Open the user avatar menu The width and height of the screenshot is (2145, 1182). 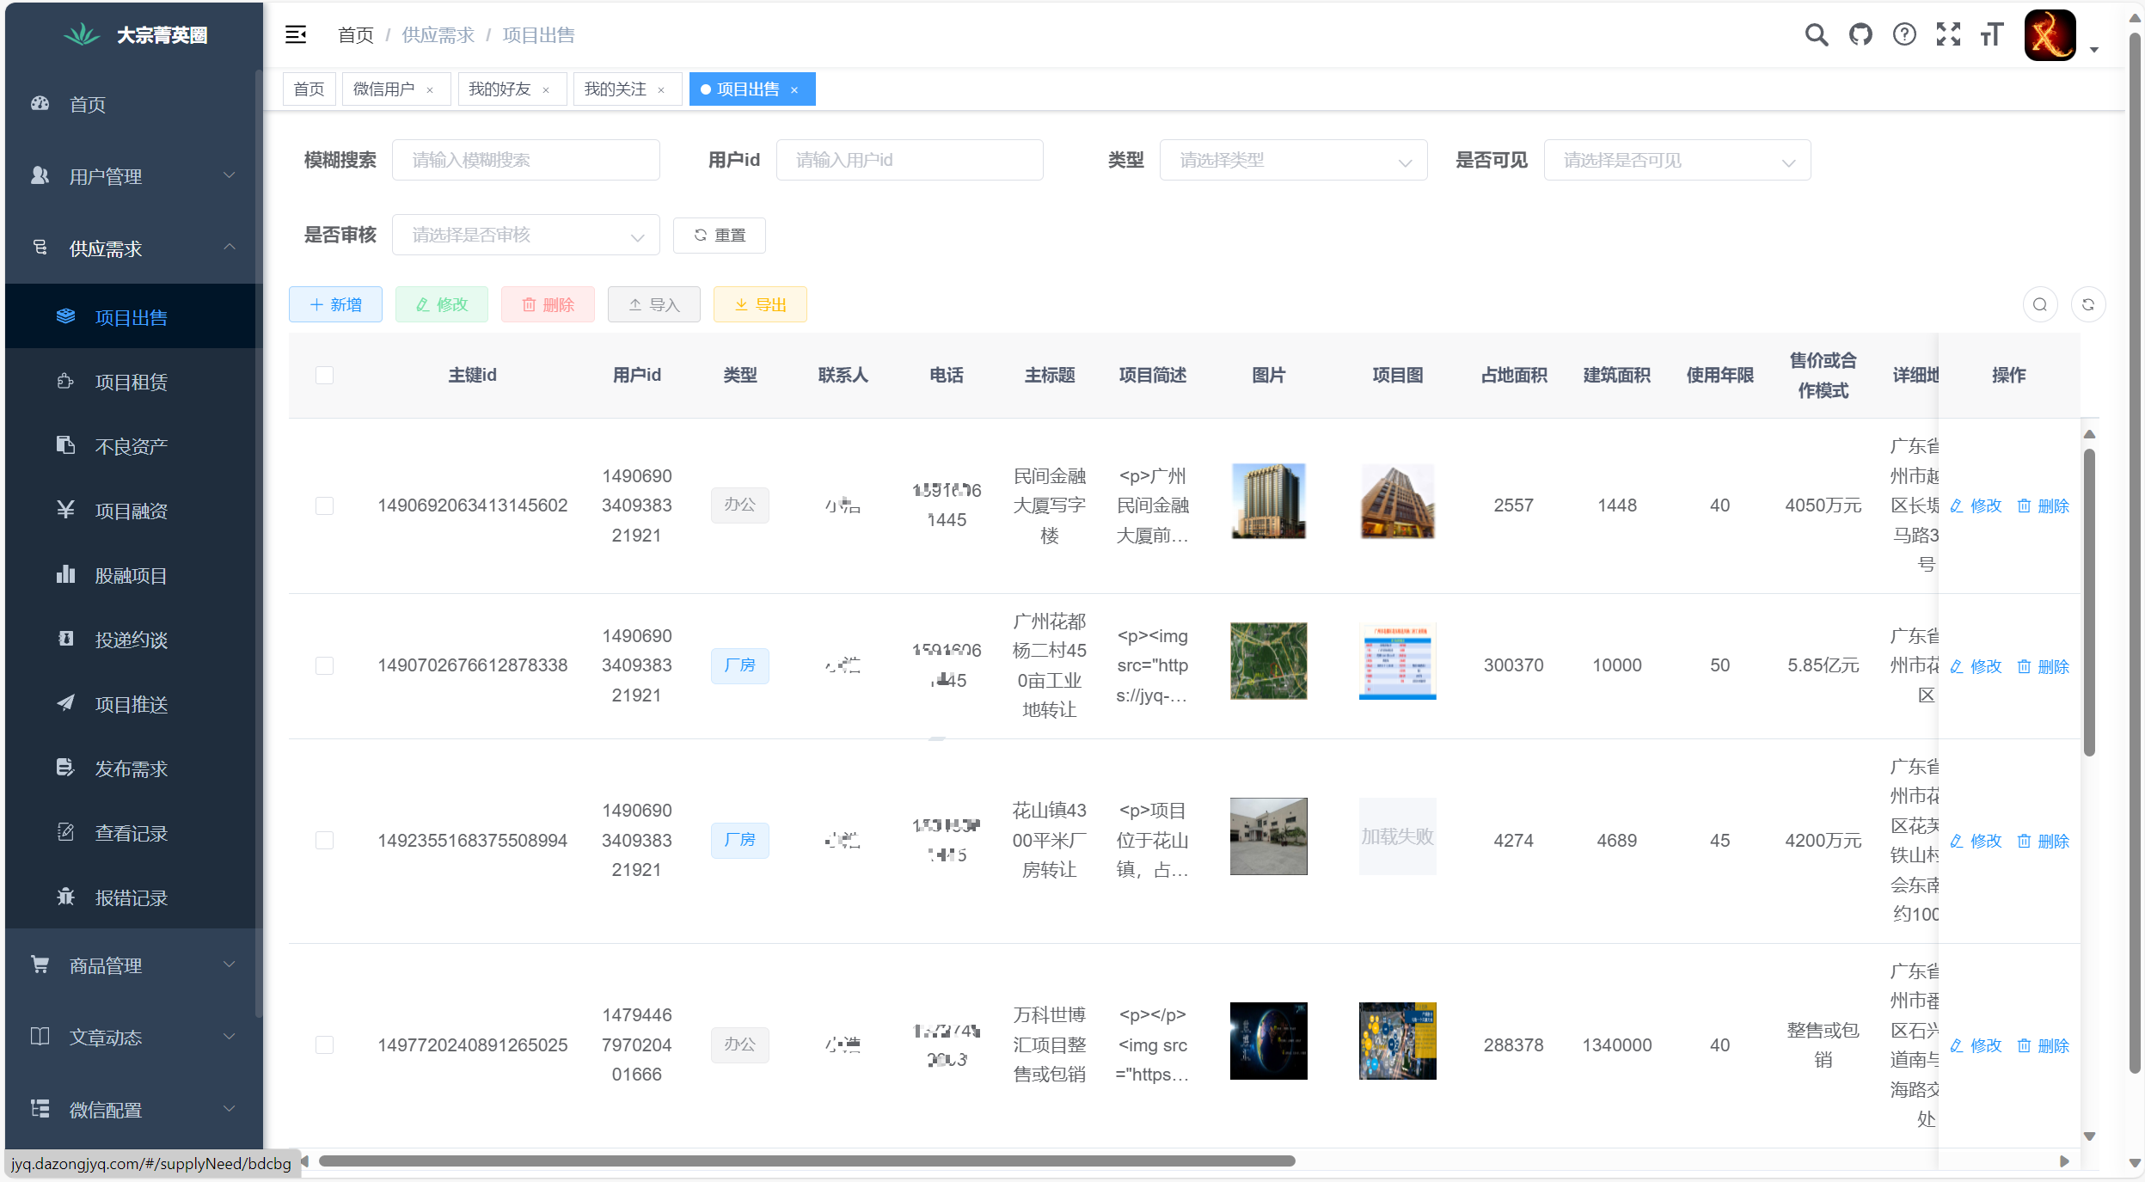(x=2050, y=35)
